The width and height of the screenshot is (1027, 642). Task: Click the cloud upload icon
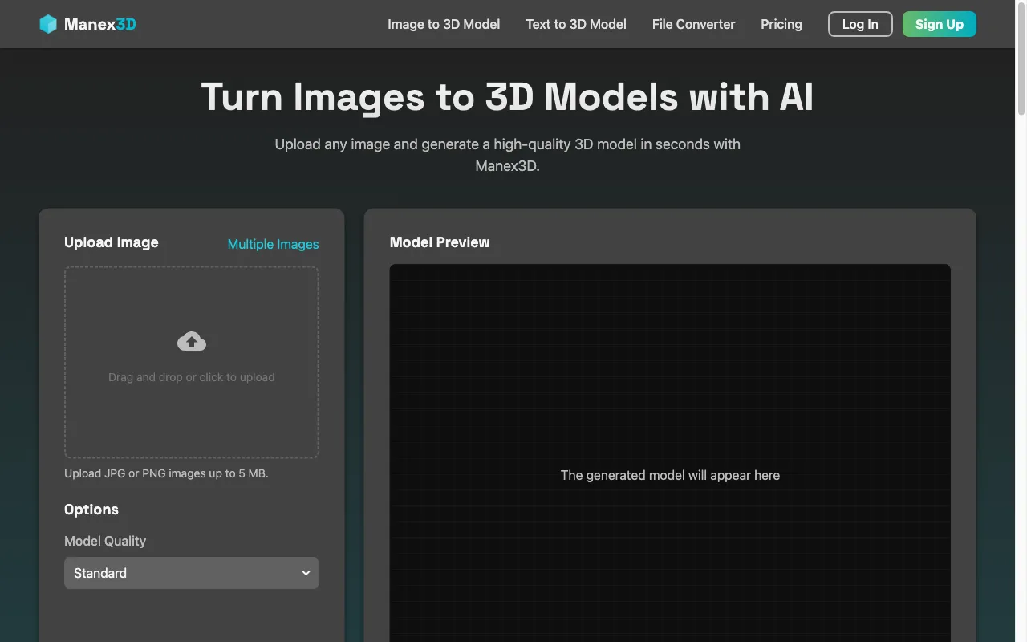(192, 342)
